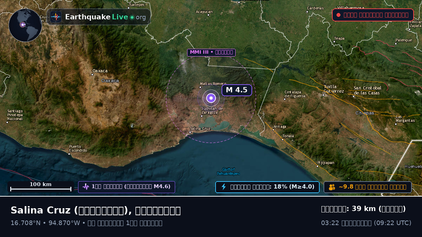The height and width of the screenshot is (237, 422).
Task: Click the Teapa town label
Action: [x=339, y=38]
